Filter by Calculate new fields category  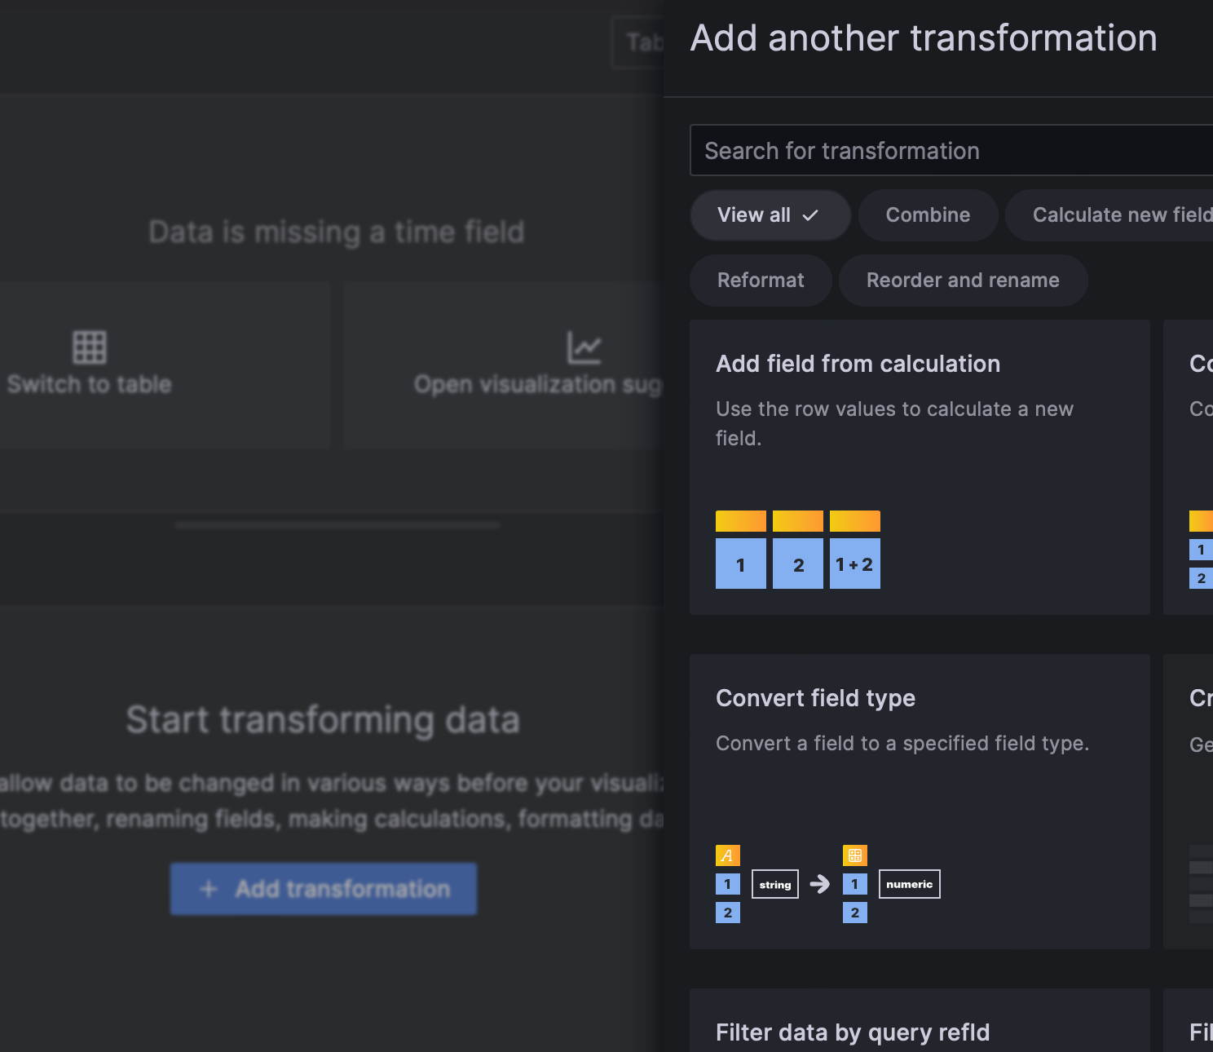click(x=1109, y=215)
